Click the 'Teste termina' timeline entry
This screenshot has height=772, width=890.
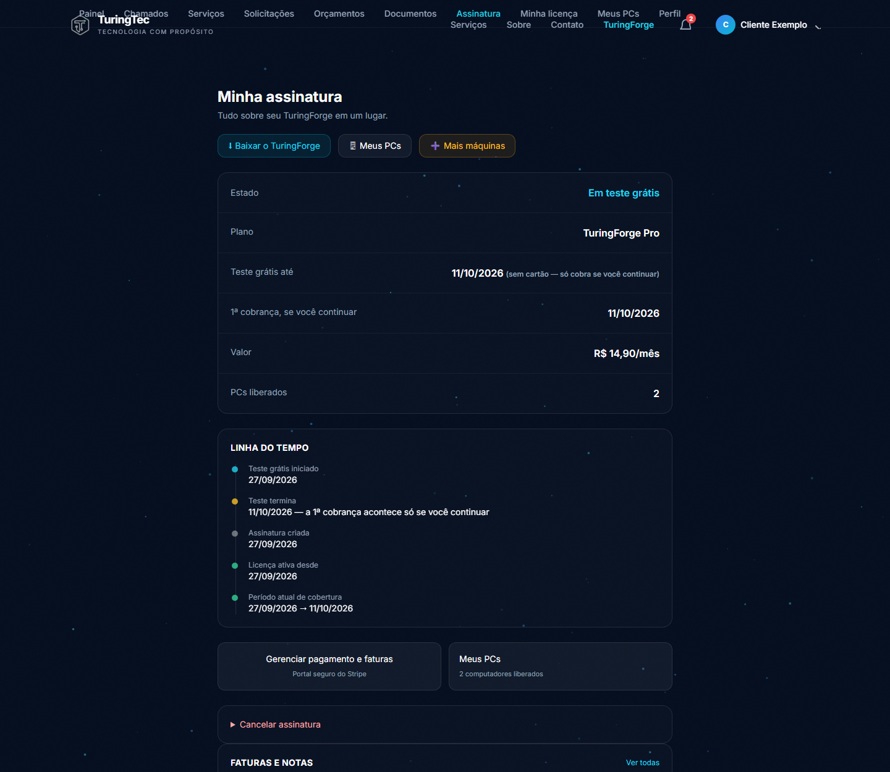coord(368,506)
